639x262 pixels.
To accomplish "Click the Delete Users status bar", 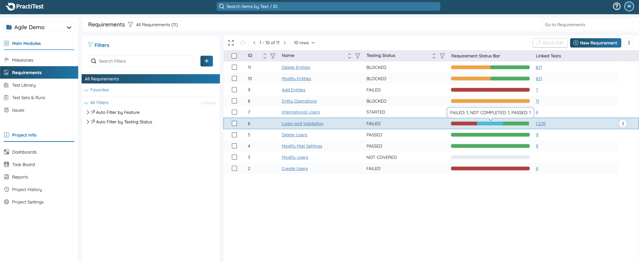I will [x=490, y=135].
